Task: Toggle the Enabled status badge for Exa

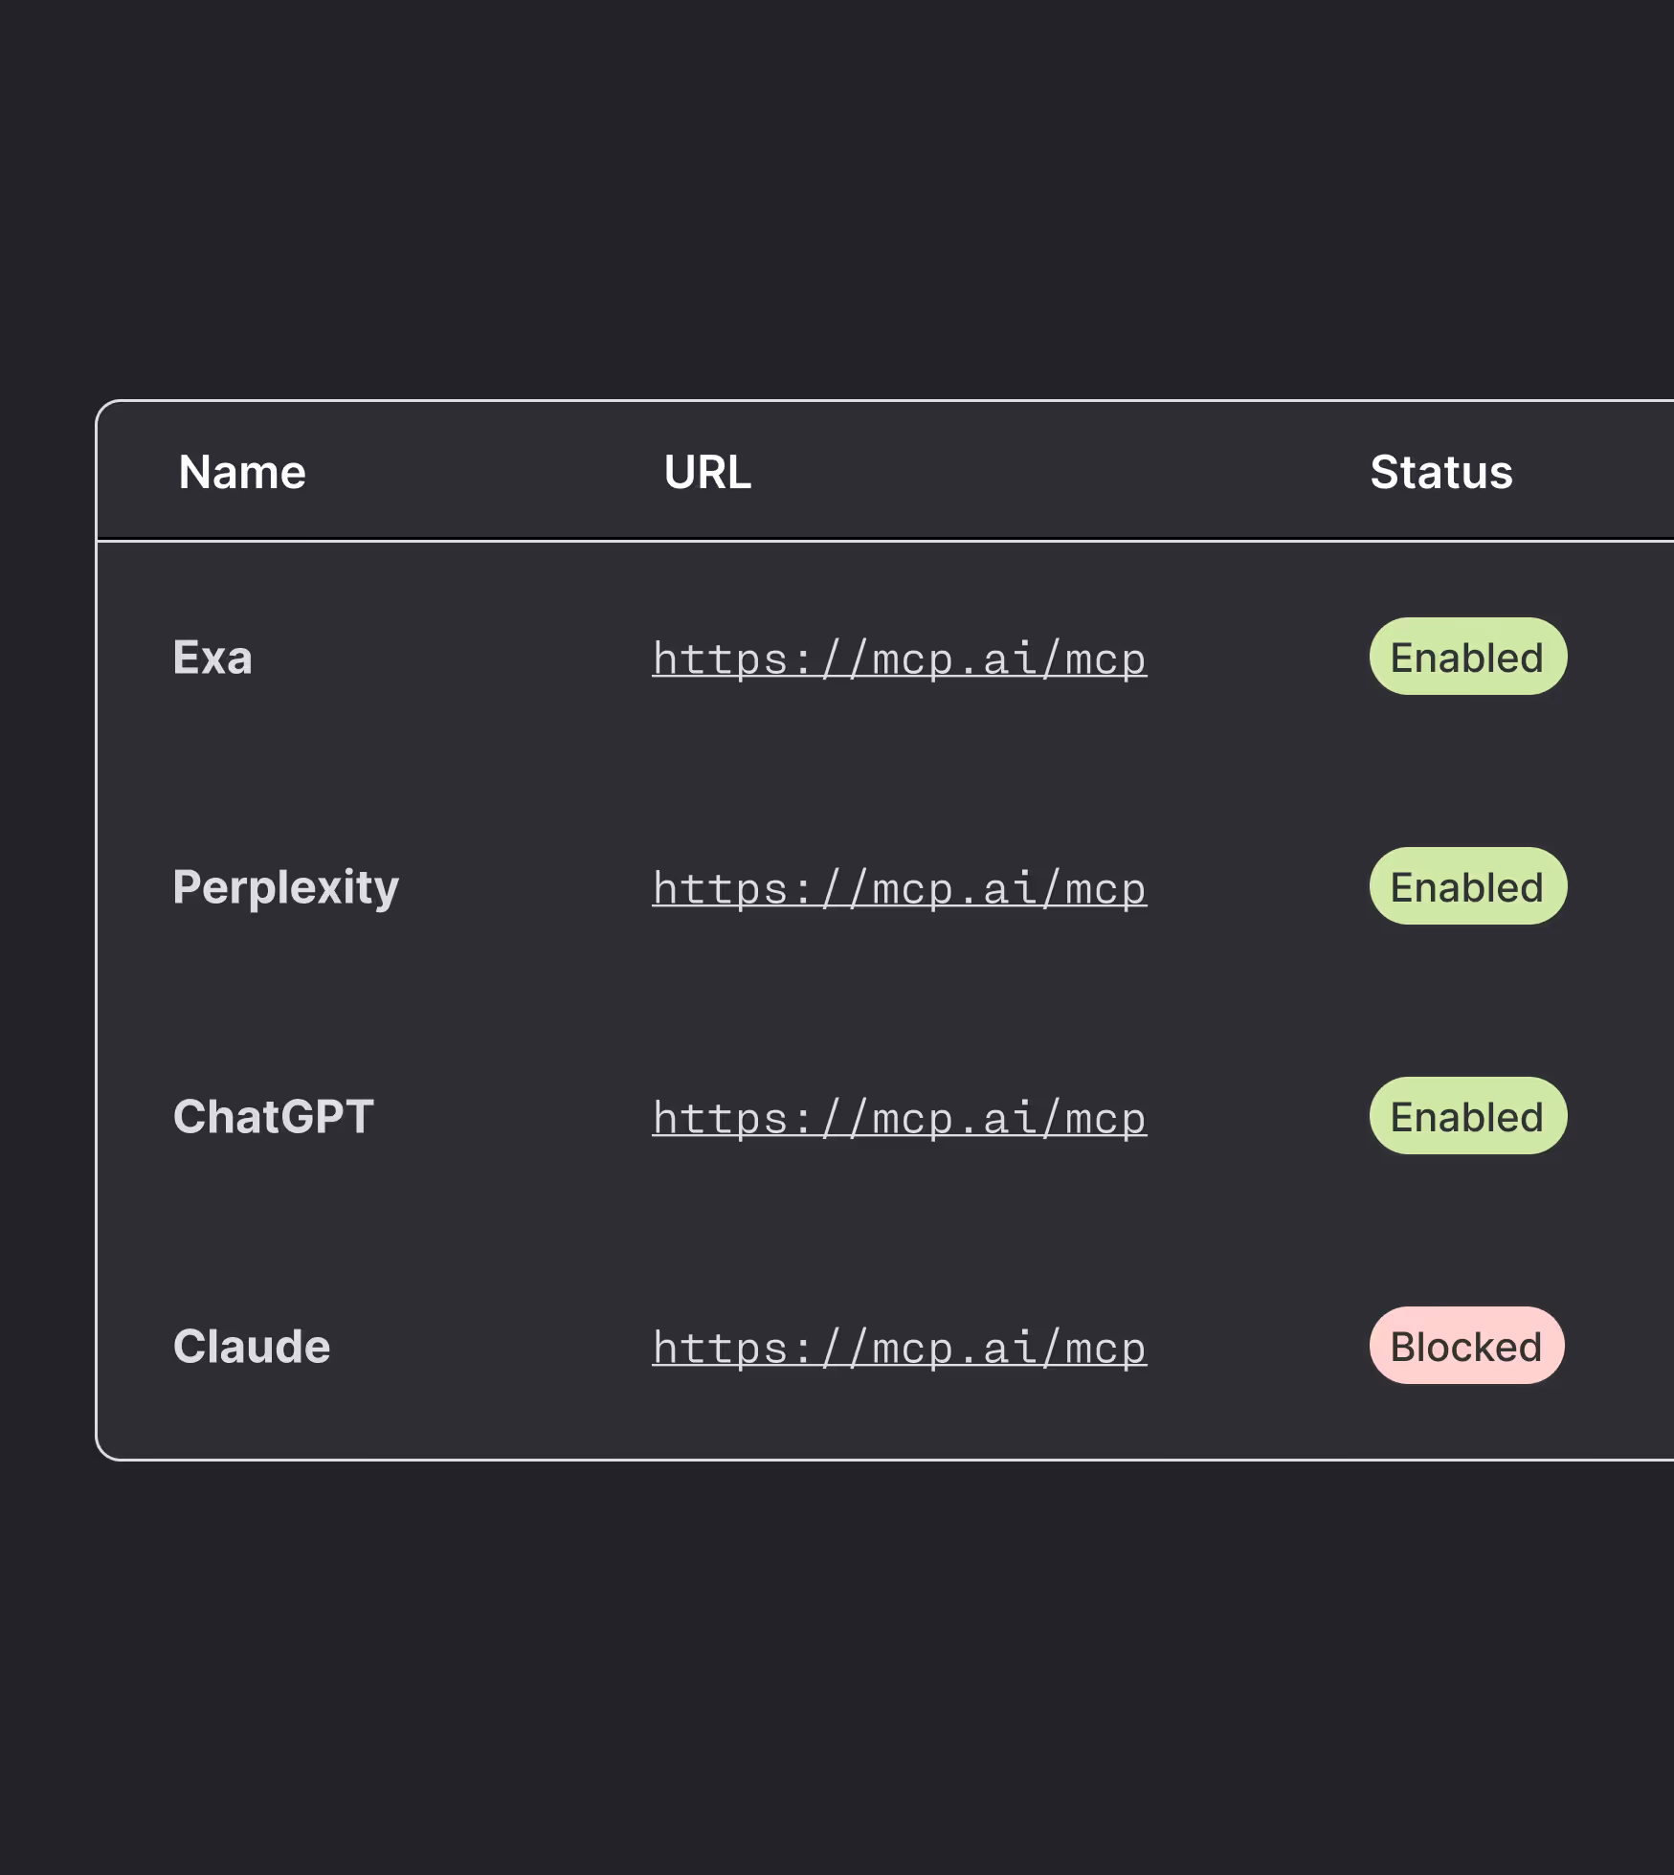Action: point(1467,658)
